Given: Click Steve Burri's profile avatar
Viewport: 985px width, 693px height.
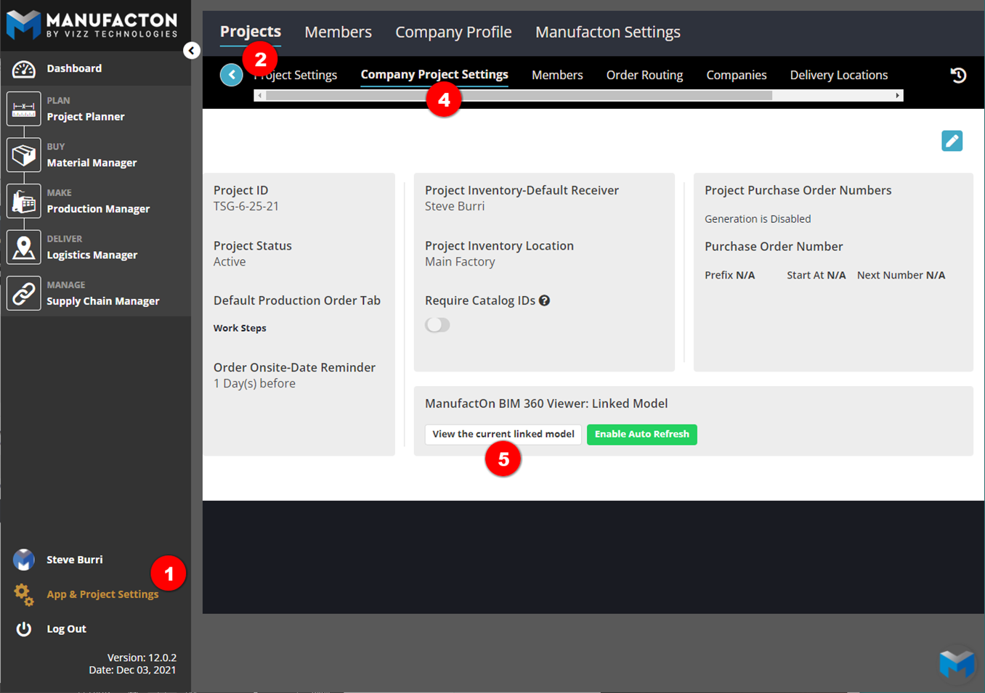Looking at the screenshot, I should pyautogui.click(x=23, y=559).
